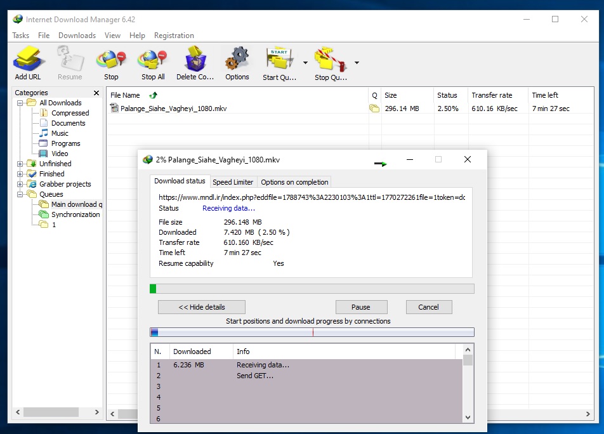
Task: Click the Hide details button
Action: (201, 307)
